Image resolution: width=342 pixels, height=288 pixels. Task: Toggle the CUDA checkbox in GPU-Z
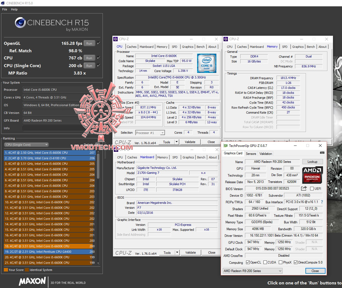(x=265, y=262)
